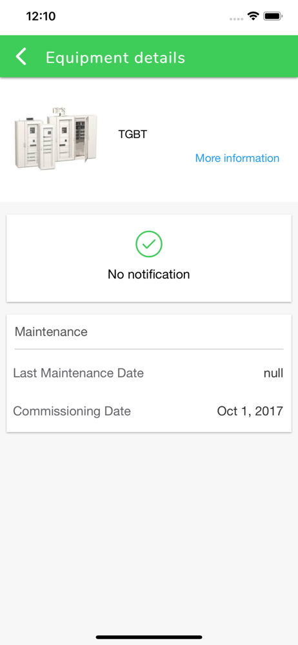Tap the Maintenance section heading

pos(51,332)
